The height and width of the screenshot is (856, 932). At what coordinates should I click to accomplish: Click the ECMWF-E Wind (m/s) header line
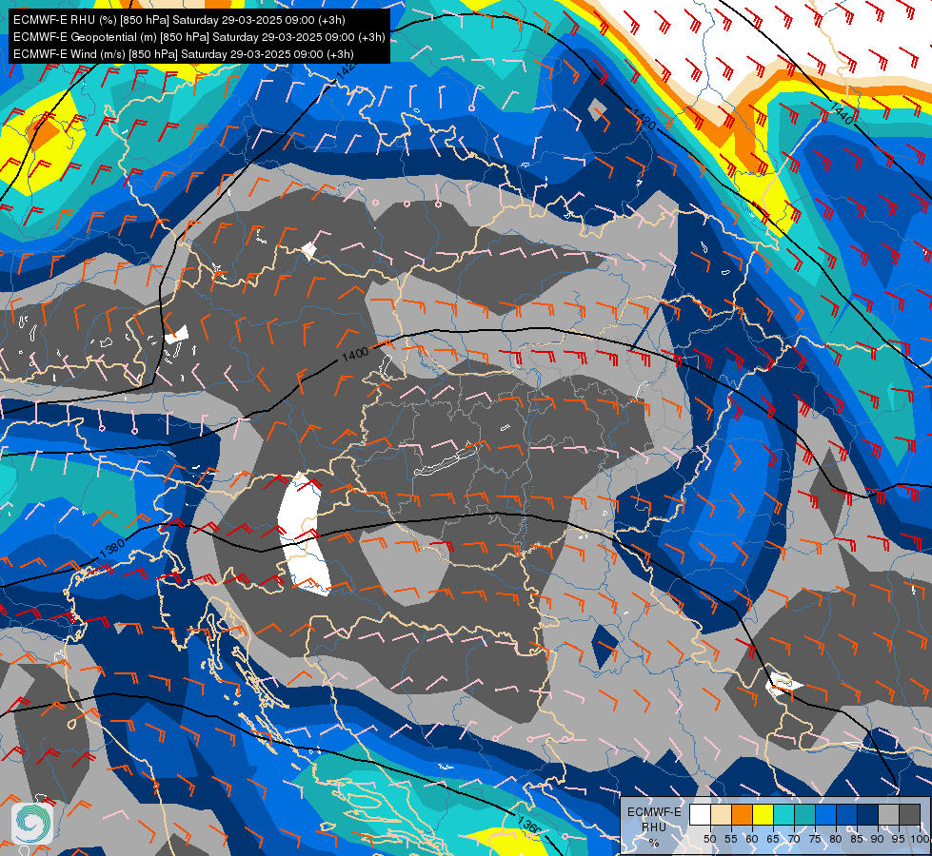(x=183, y=54)
